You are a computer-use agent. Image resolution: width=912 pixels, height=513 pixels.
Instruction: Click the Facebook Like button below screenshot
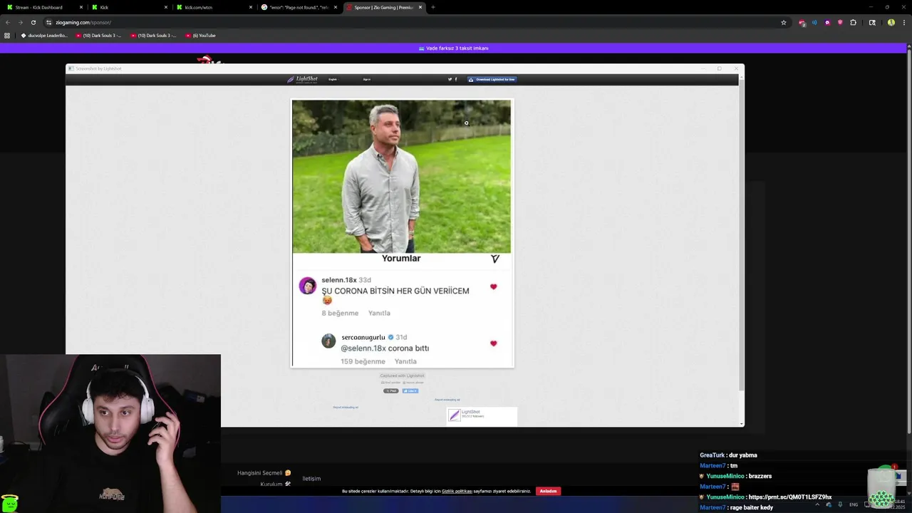(410, 390)
